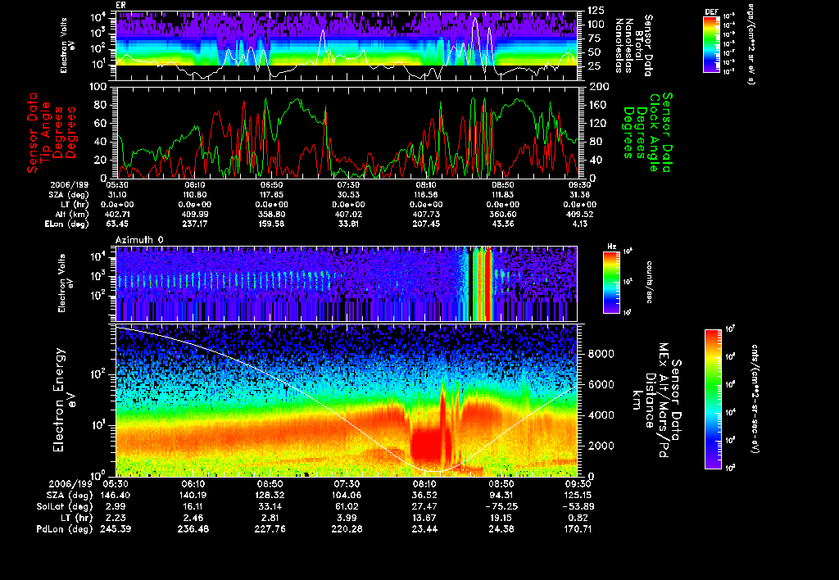
Task: Click the Electron Energy eV axis label
Action: pyautogui.click(x=64, y=400)
